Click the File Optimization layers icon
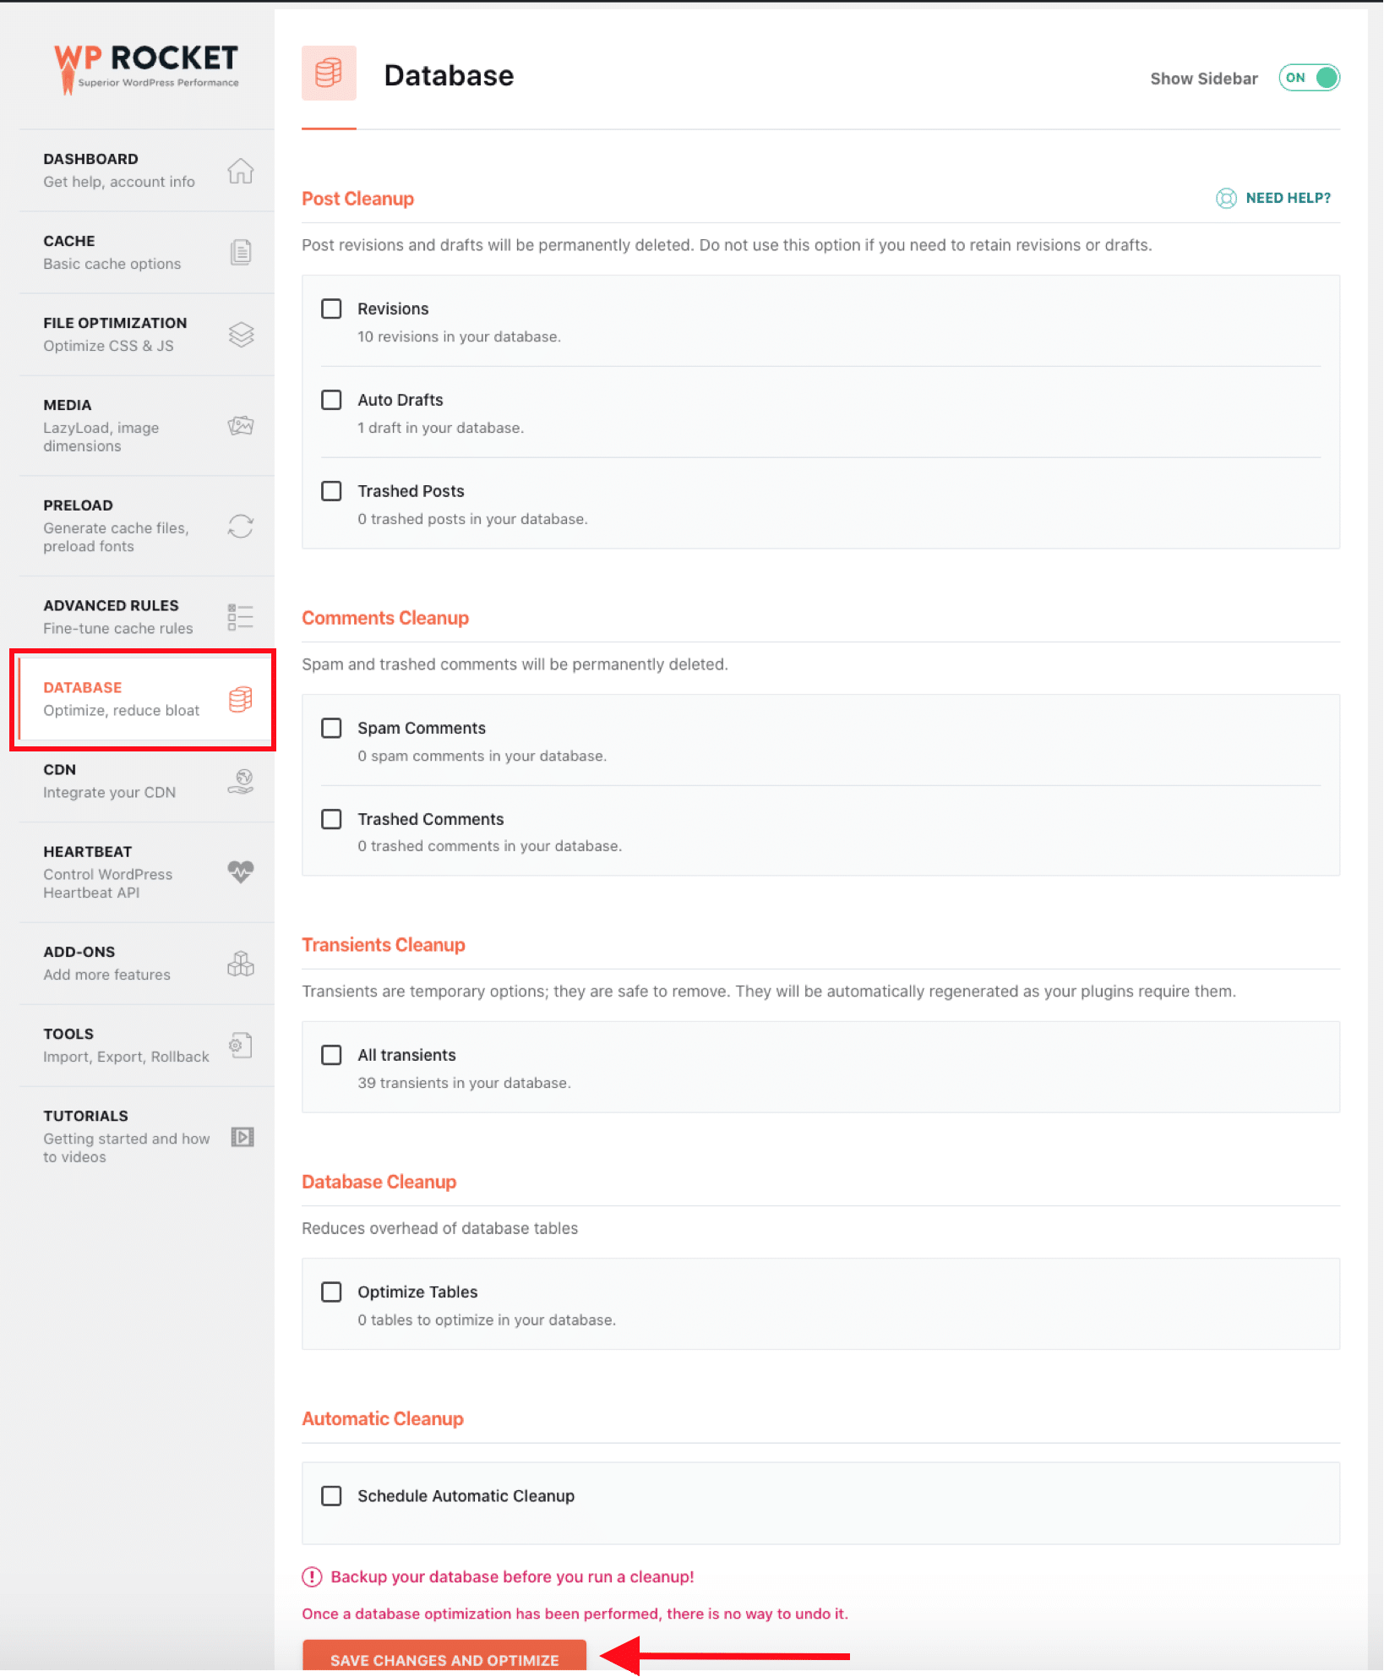 coord(240,335)
